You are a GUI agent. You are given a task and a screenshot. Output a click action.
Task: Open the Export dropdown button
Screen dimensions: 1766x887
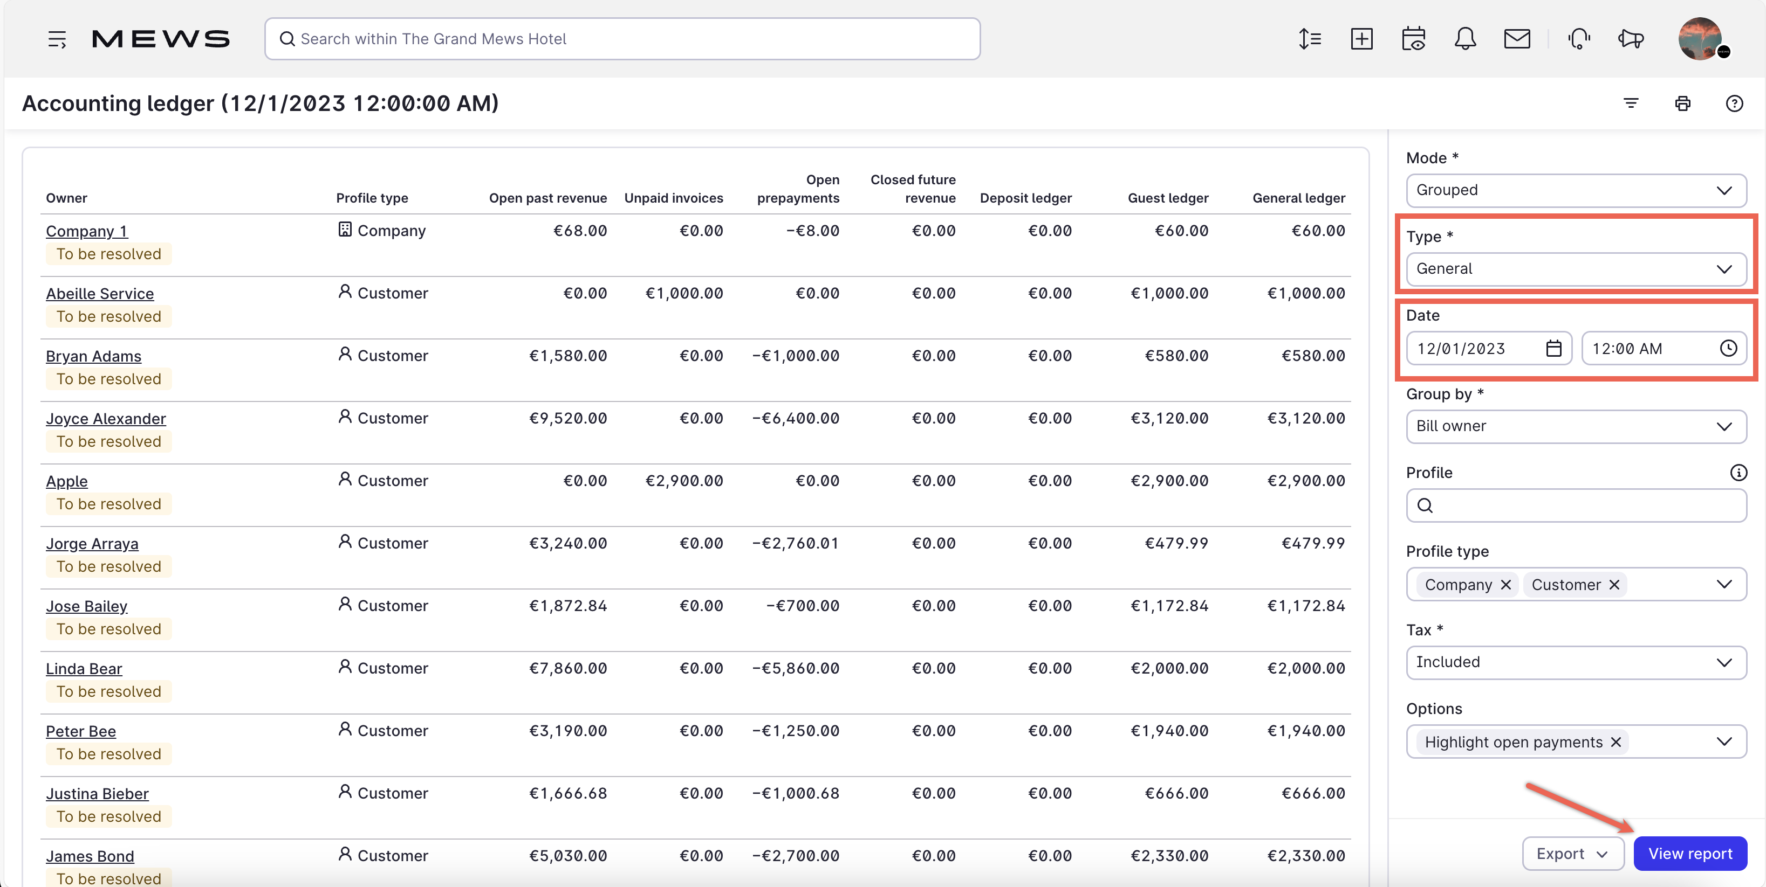(1573, 854)
